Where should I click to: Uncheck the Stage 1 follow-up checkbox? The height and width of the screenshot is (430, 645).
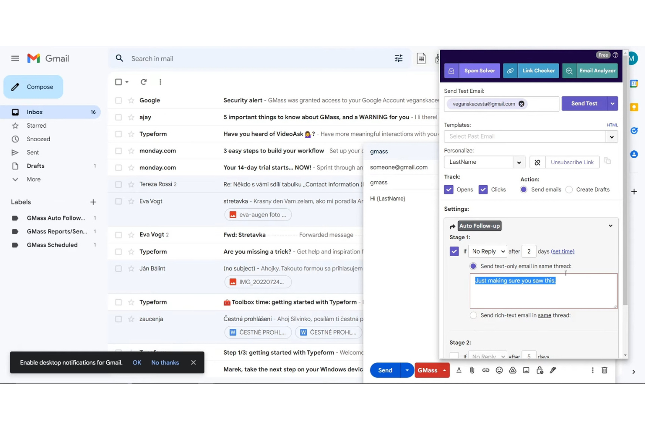pos(454,251)
